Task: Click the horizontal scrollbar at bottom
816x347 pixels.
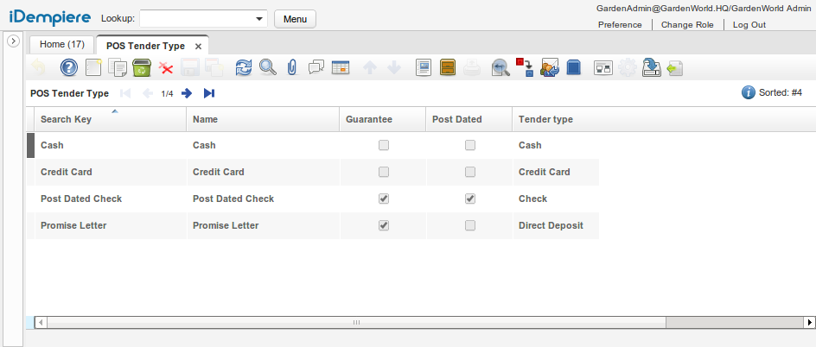Action: click(x=354, y=322)
